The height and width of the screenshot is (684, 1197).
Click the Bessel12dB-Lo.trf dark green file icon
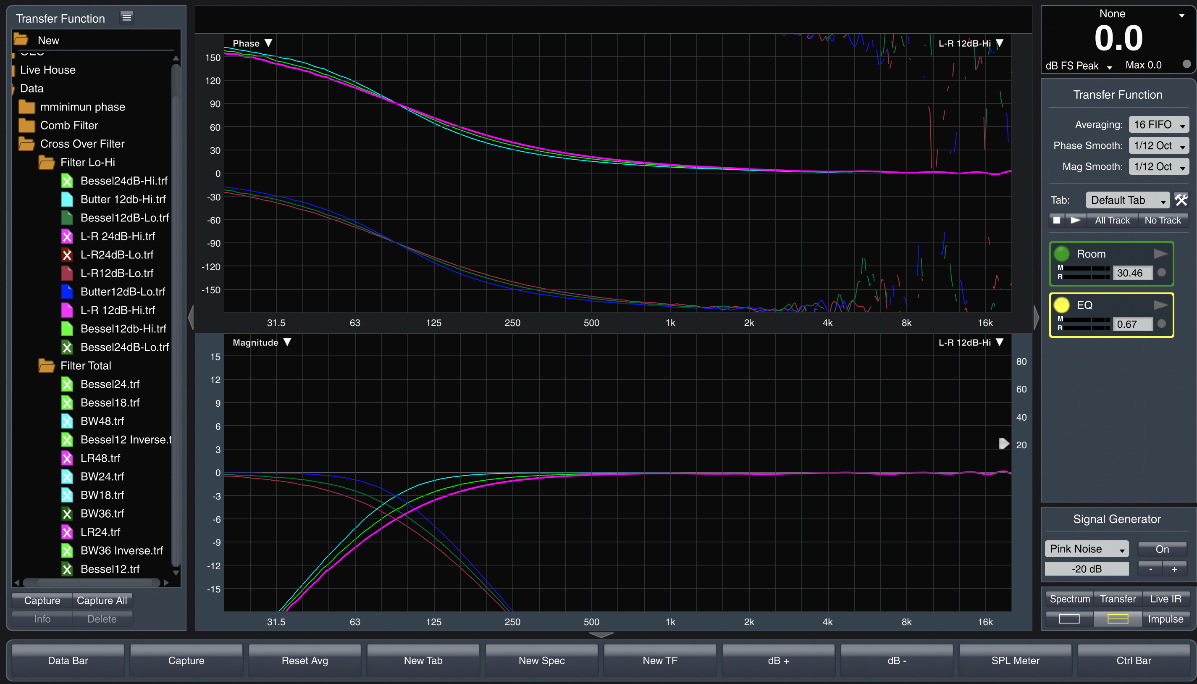click(67, 218)
